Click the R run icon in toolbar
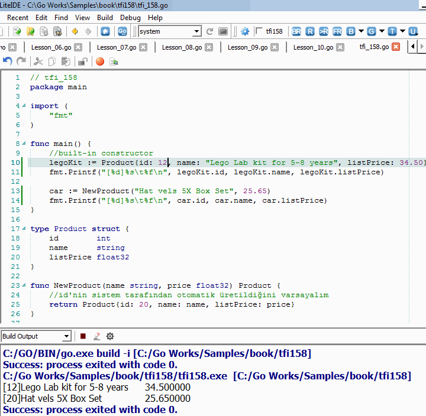Viewport: 426px width, 416px height. point(310,31)
